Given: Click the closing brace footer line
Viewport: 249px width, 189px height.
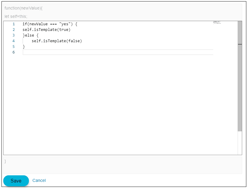Looking at the screenshot, I should pos(5,162).
